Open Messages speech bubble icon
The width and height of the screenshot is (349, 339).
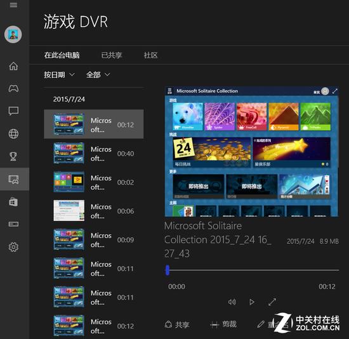(13, 111)
